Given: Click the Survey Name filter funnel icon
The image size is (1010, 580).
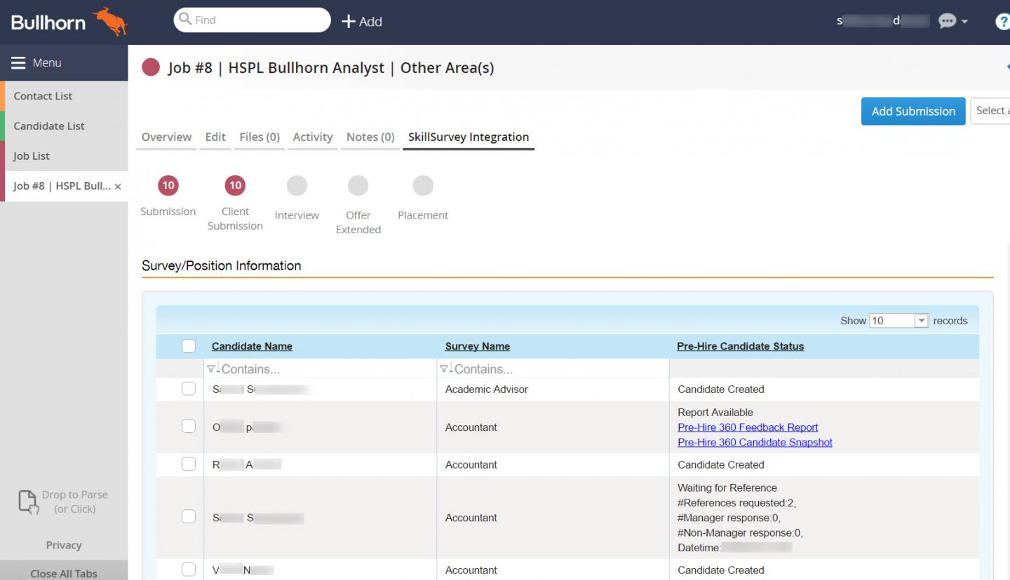Looking at the screenshot, I should pos(445,368).
